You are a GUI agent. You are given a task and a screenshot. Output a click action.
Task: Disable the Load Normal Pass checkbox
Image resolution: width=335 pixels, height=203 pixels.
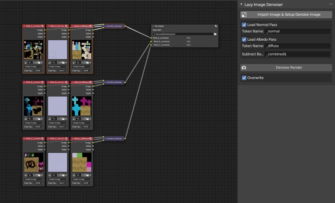tap(244, 25)
